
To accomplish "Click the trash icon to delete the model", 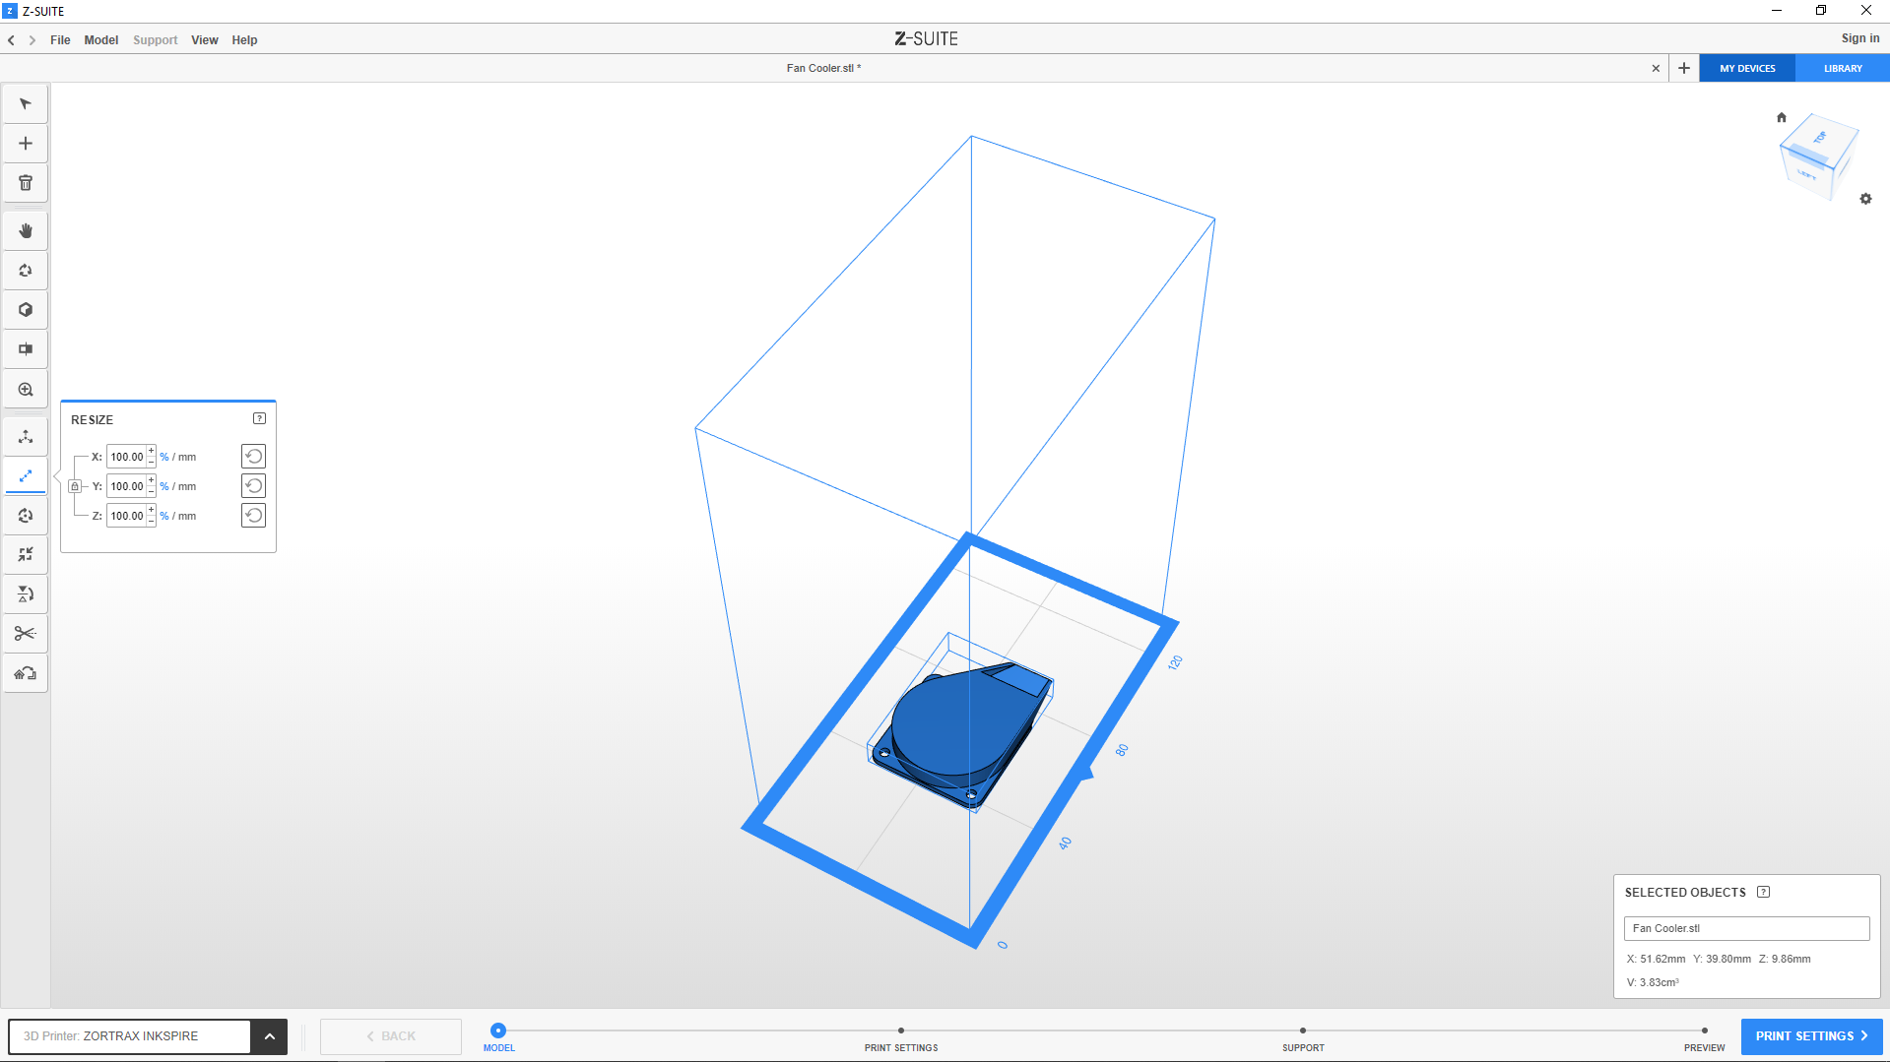I will [26, 183].
